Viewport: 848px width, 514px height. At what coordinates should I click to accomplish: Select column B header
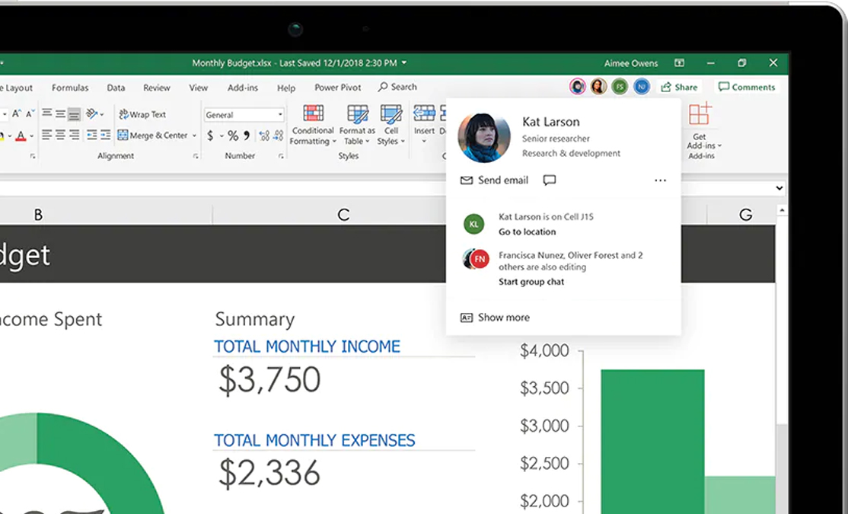[x=38, y=215]
